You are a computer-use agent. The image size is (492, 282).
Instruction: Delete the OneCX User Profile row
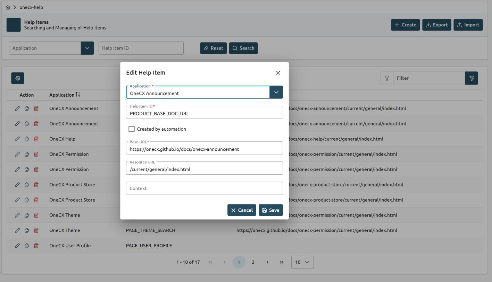[x=36, y=246]
